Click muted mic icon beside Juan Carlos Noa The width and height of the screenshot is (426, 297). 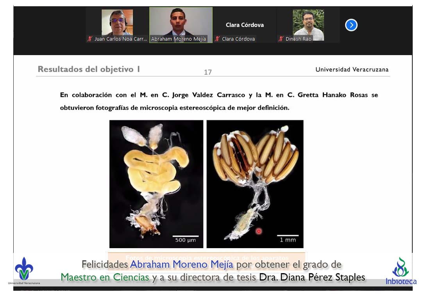coord(90,39)
